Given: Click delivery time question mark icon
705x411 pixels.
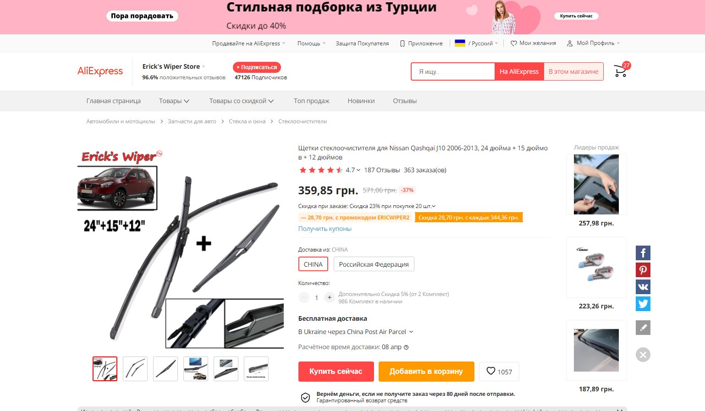Looking at the screenshot, I should tap(406, 347).
